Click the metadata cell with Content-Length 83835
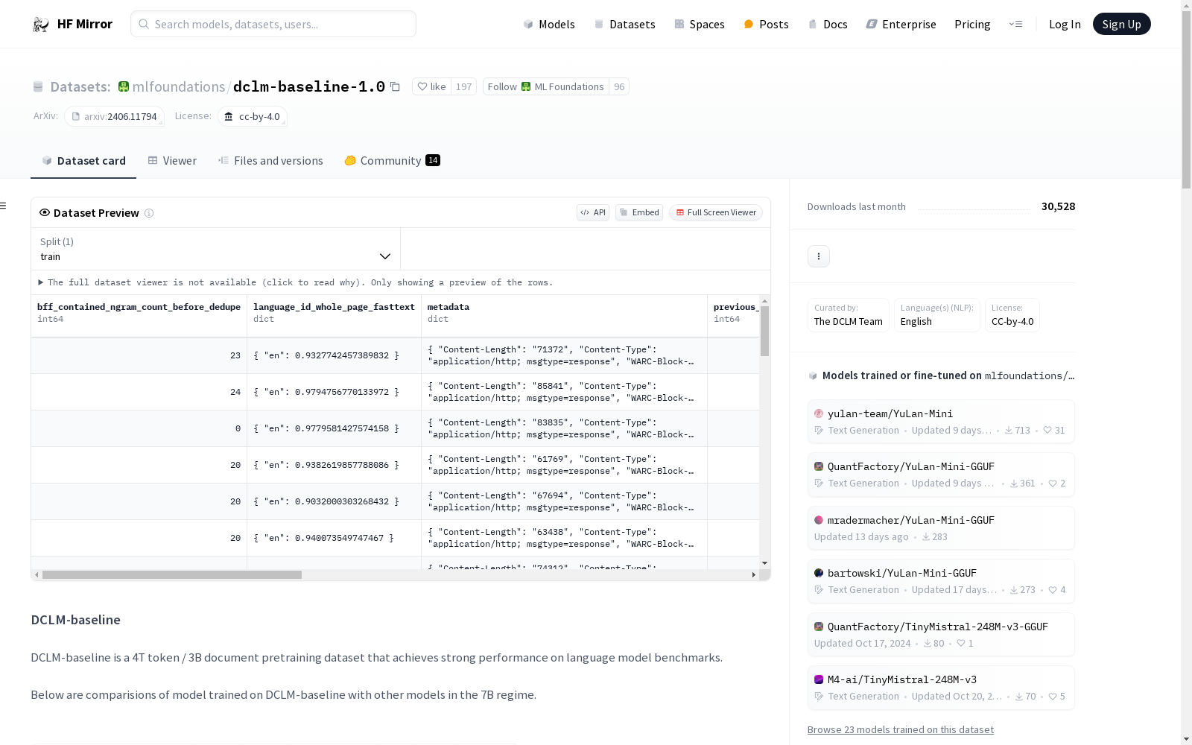The image size is (1192, 745). (x=564, y=429)
